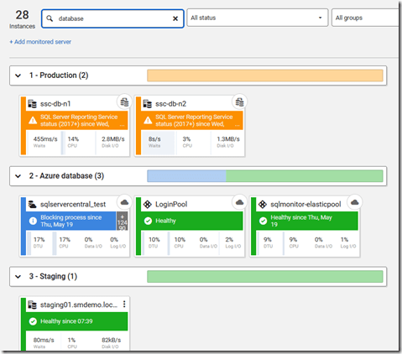Open the ssc-db-n2 server name
402x354 pixels.
pos(170,104)
